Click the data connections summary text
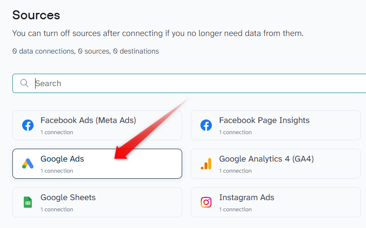 86,51
